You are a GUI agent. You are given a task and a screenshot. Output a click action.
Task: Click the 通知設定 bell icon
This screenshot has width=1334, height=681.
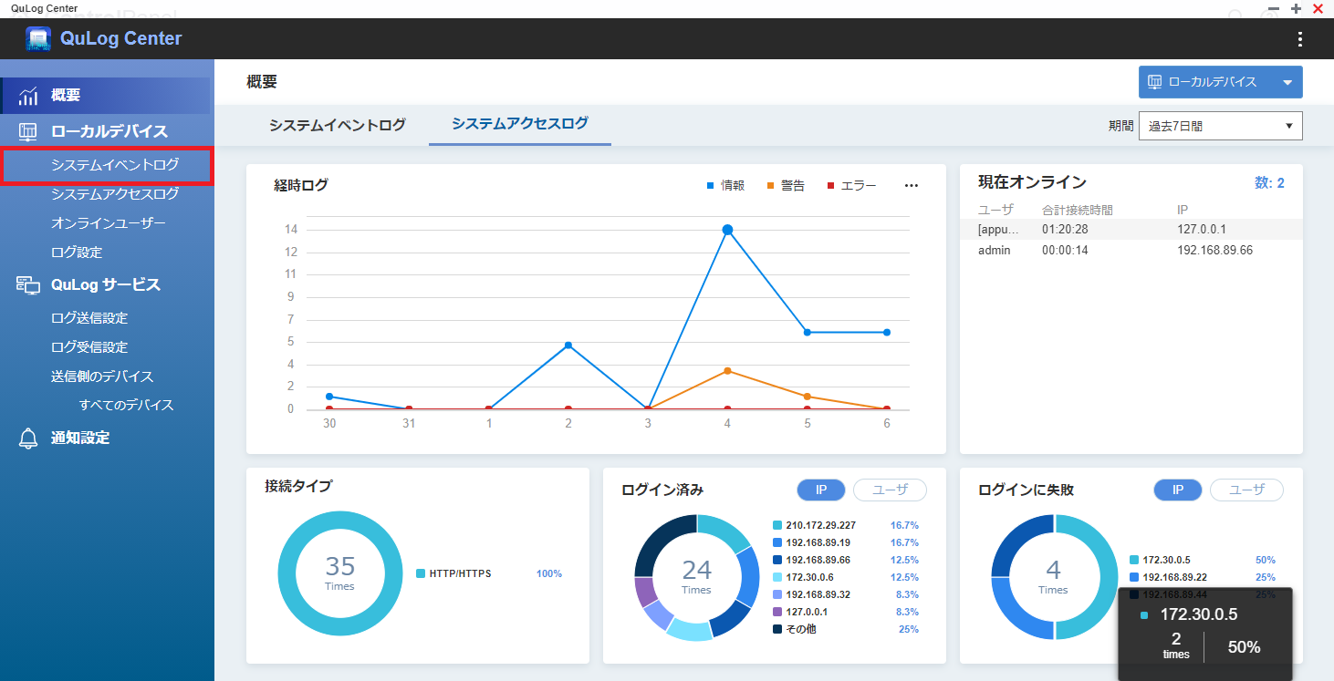[28, 439]
